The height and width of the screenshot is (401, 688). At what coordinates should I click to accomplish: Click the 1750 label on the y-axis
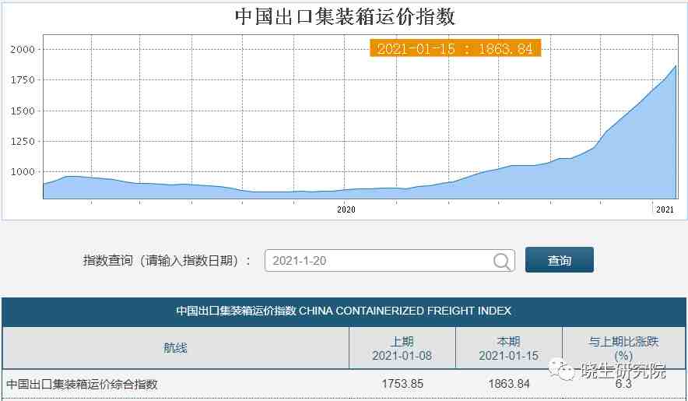23,80
